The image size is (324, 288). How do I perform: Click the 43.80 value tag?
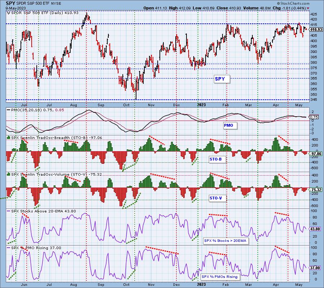315,229
